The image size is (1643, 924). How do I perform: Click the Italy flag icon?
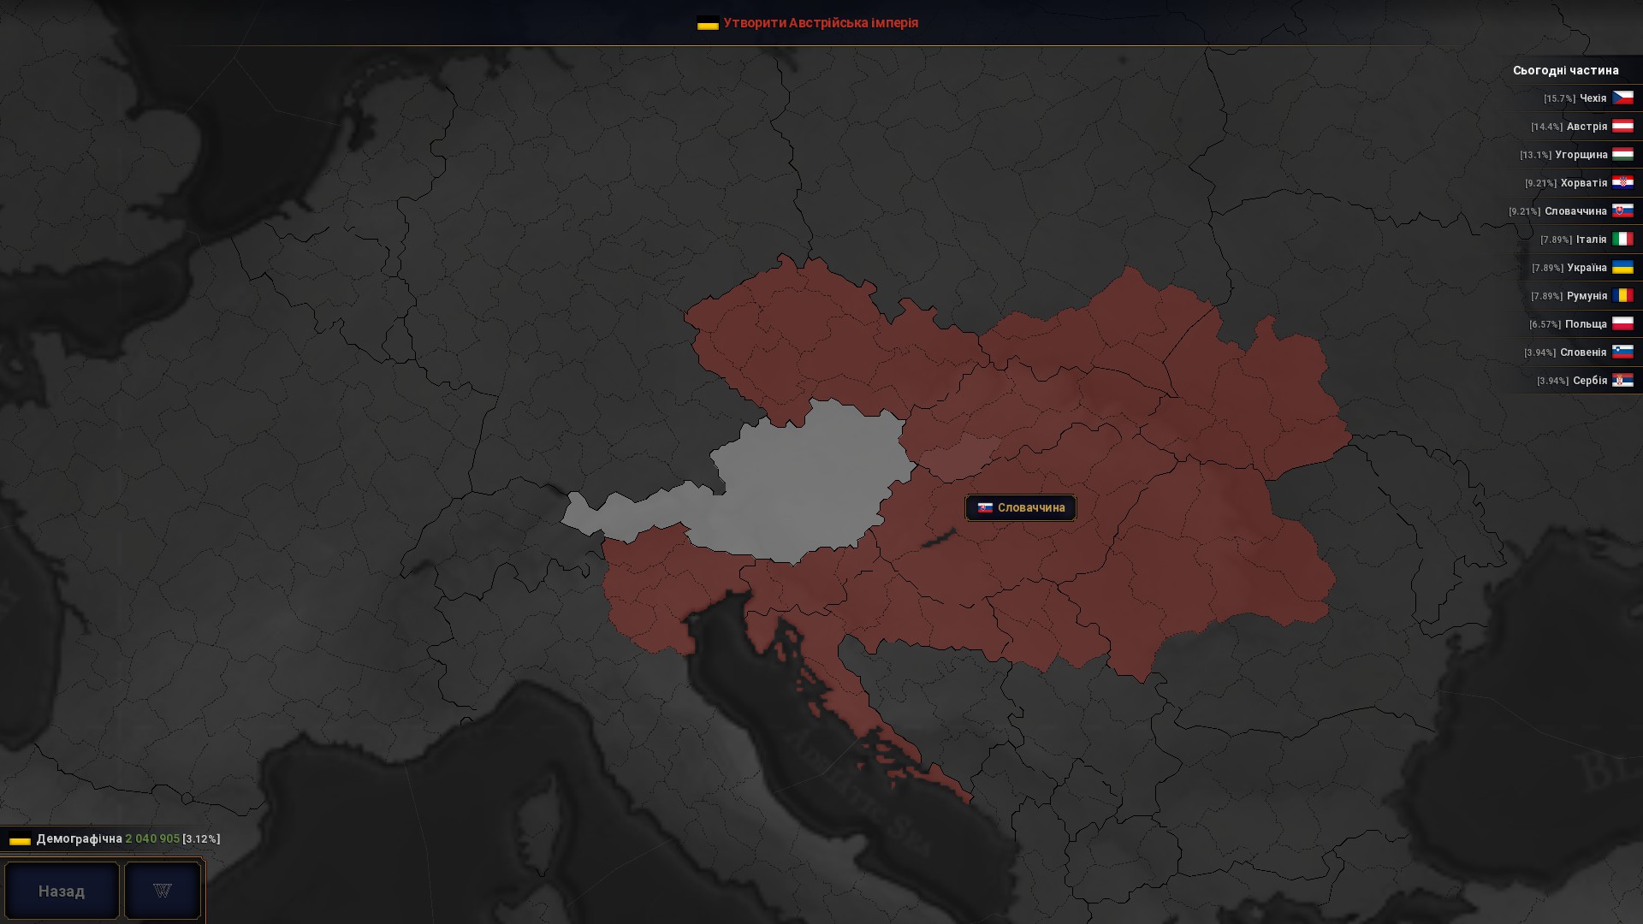point(1622,239)
